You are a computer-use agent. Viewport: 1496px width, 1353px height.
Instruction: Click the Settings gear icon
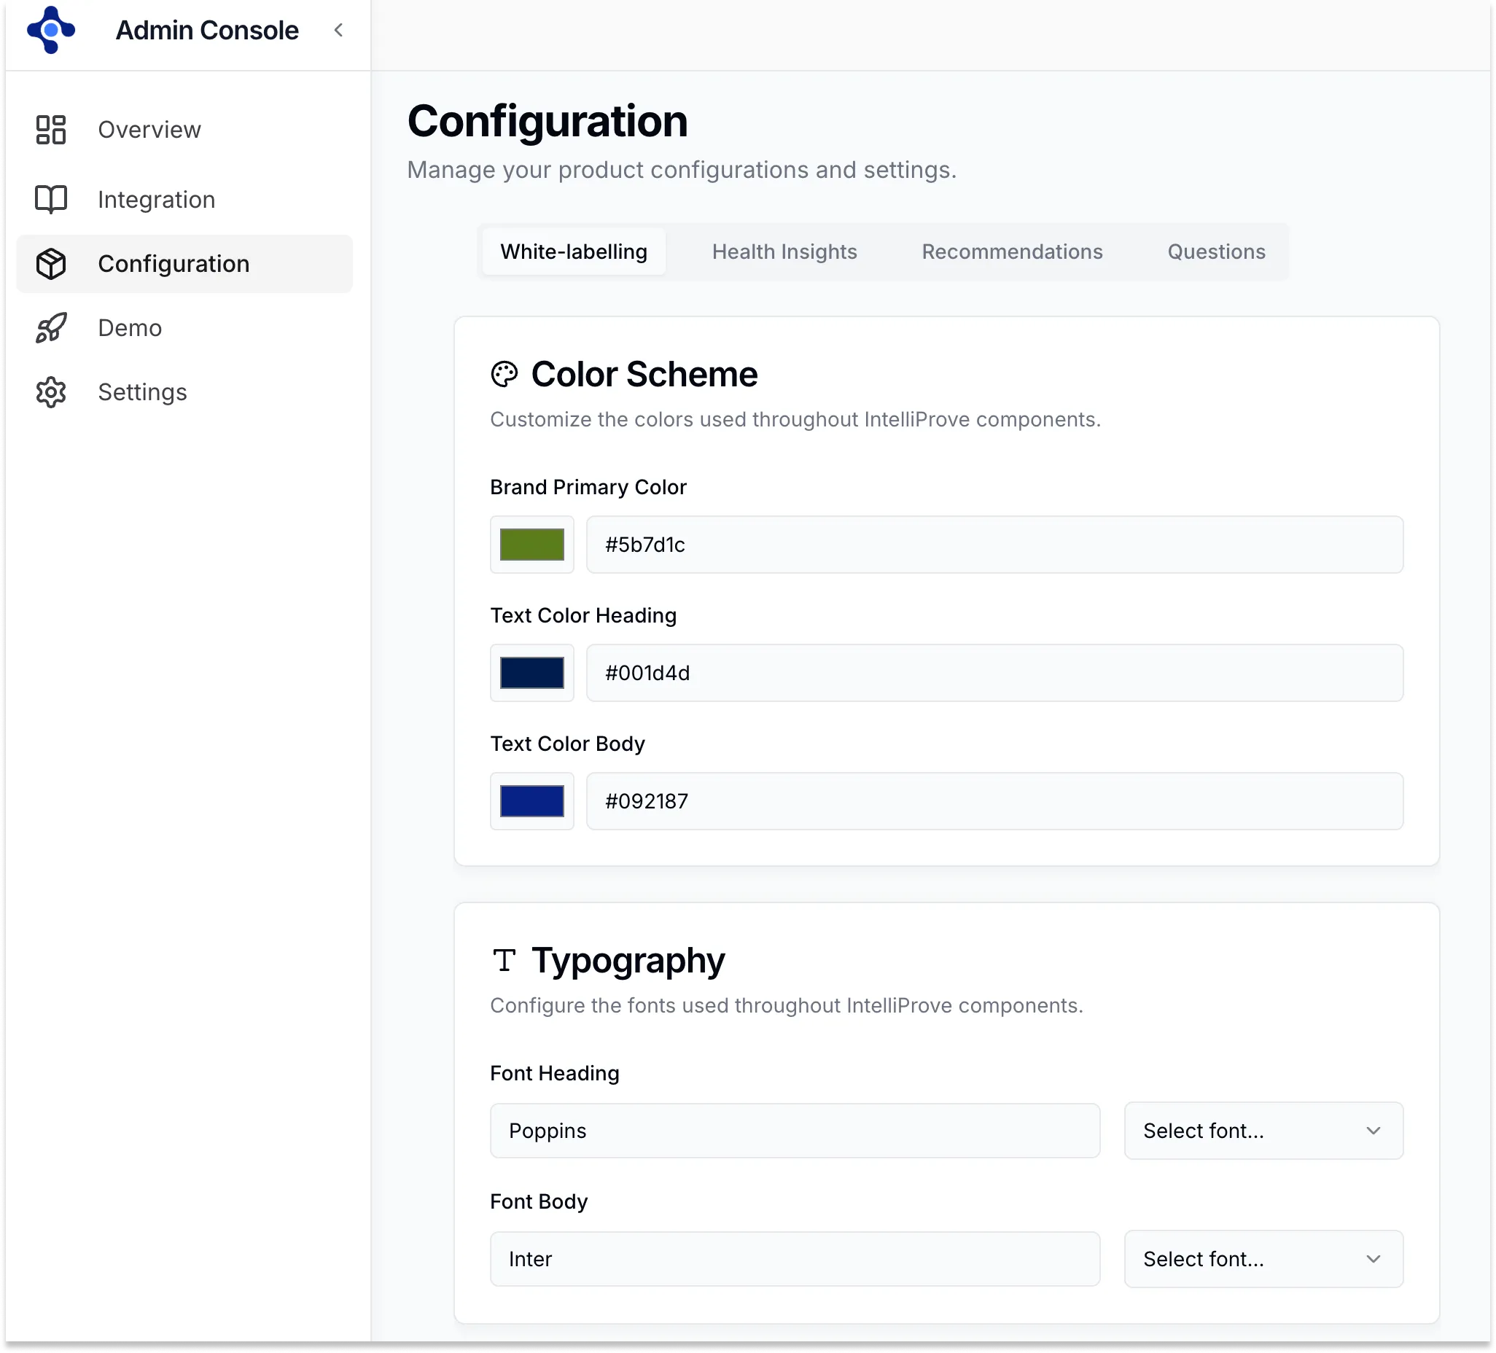point(50,392)
